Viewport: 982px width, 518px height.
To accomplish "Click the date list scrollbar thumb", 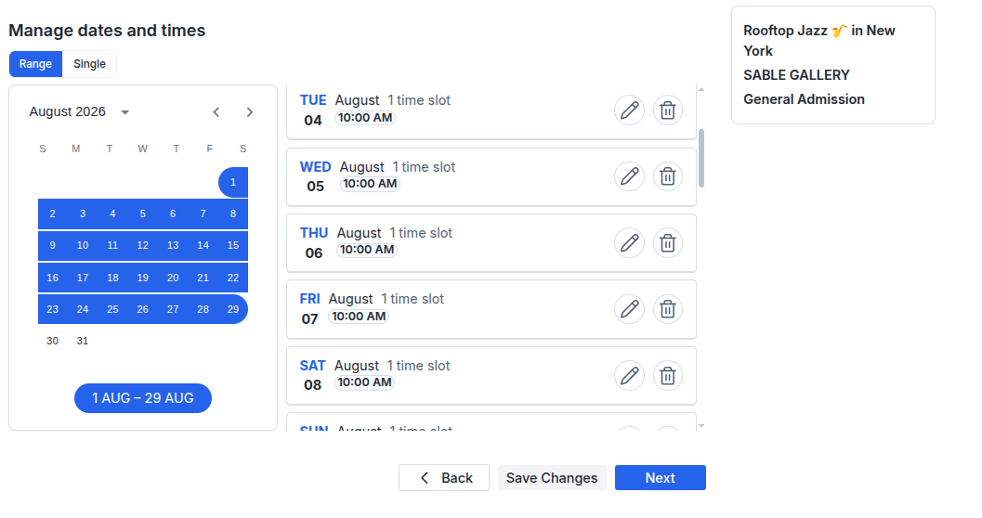I will point(701,158).
